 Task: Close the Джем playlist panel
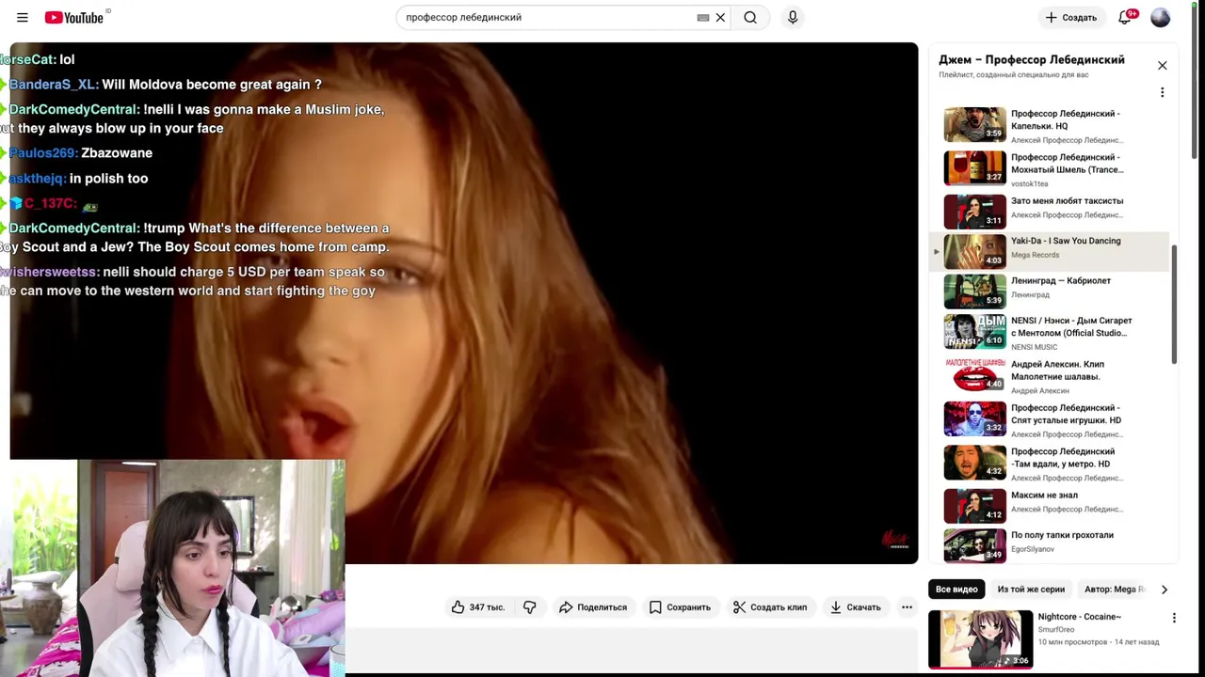point(1162,65)
